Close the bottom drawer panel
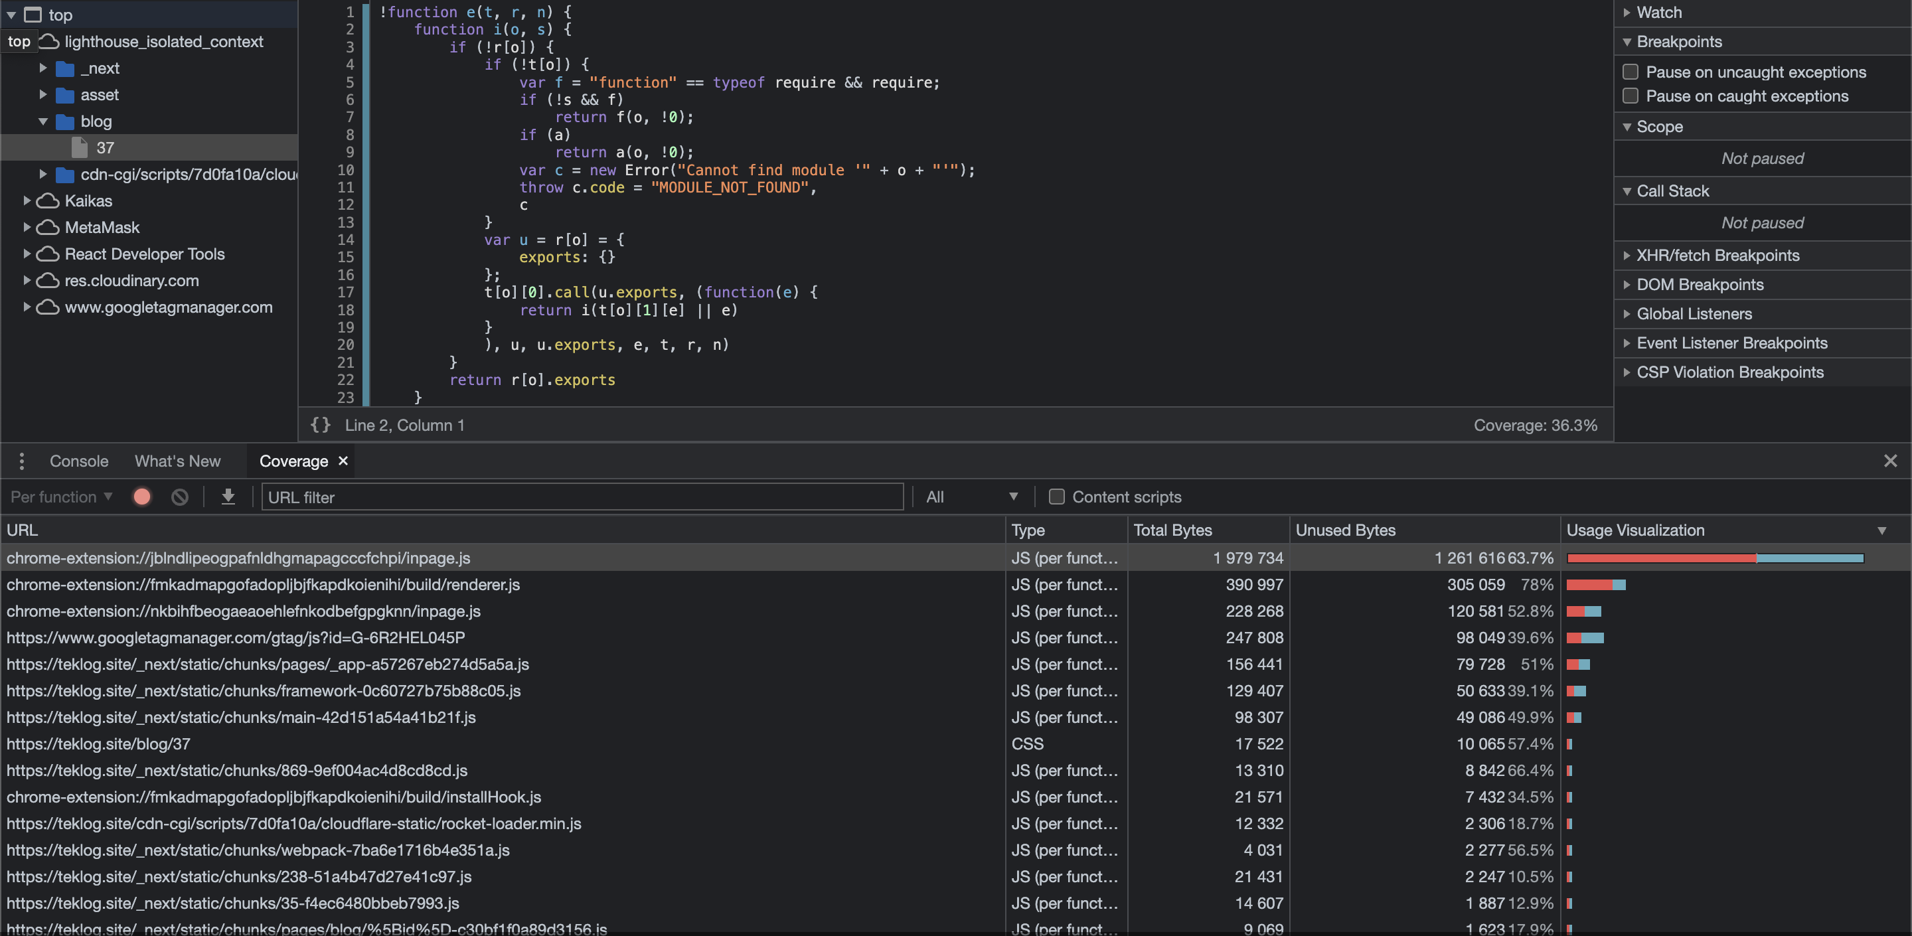The width and height of the screenshot is (1912, 936). pos(1889,461)
